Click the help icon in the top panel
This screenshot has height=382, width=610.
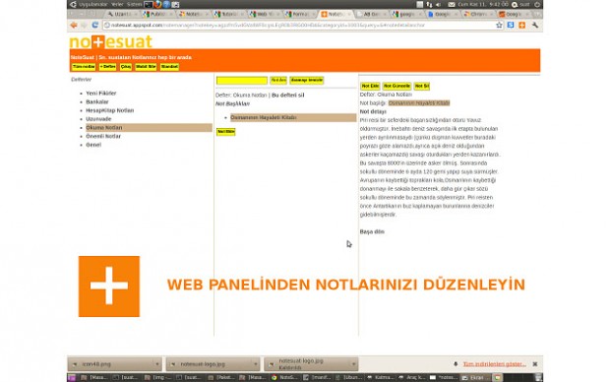pyautogui.click(x=166, y=4)
